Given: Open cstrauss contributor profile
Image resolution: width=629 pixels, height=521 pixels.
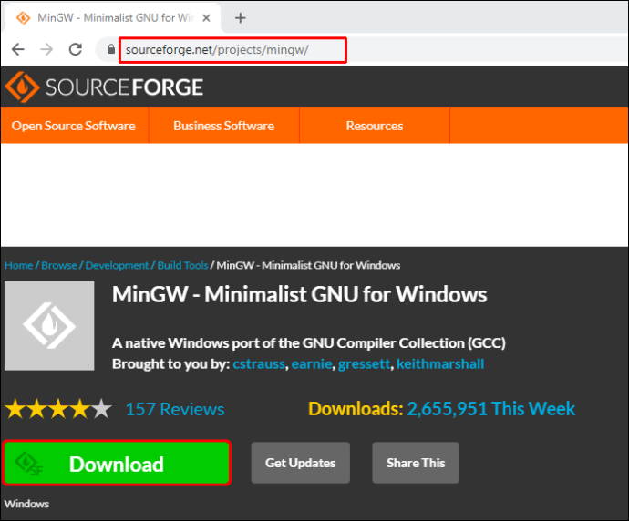Looking at the screenshot, I should (259, 364).
